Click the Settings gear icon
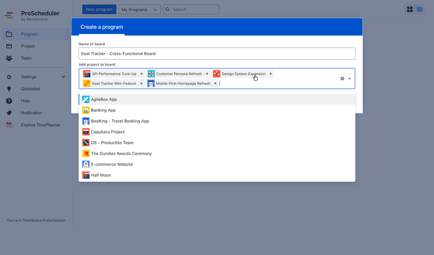434x255 pixels. [x=9, y=77]
